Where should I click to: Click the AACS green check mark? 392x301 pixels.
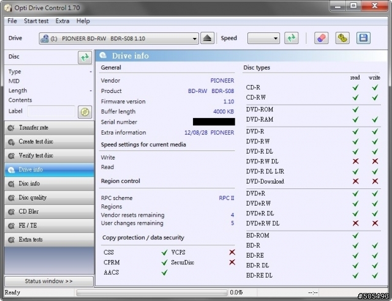[164, 272]
